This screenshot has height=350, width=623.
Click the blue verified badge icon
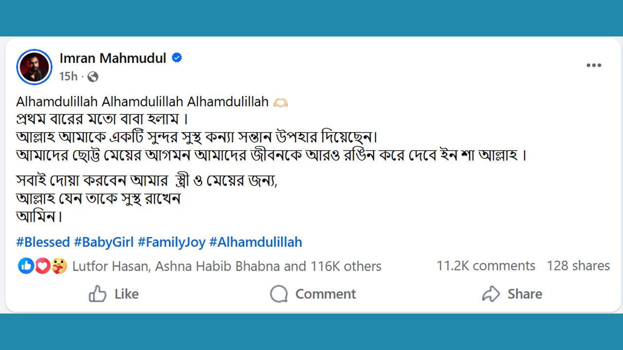pos(177,58)
